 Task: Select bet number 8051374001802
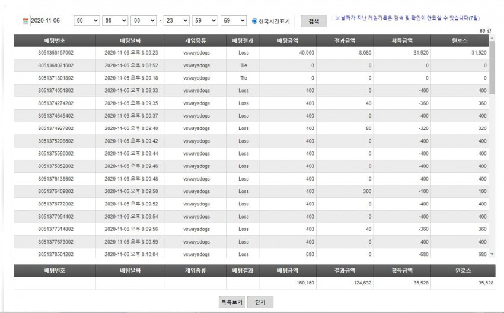coord(56,90)
